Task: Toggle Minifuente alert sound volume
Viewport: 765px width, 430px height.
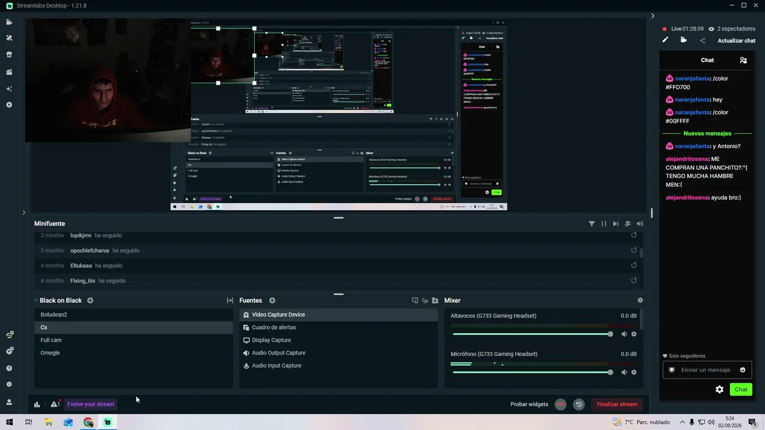Action: coord(640,224)
